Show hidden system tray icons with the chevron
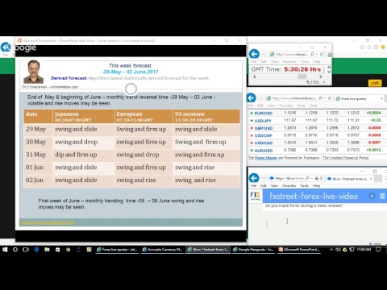This screenshot has width=387, height=290. [x=331, y=250]
